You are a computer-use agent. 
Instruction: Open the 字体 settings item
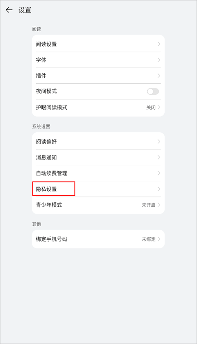[x=98, y=60]
